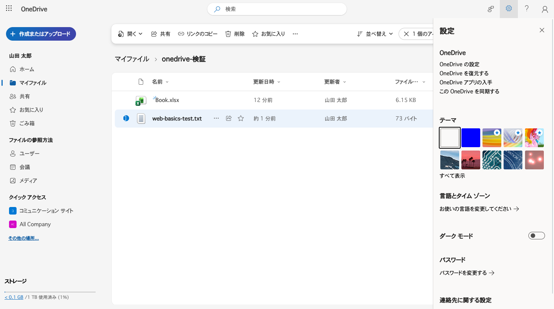Open the toolbar more options ellipsis
This screenshot has width=554, height=309.
click(295, 34)
